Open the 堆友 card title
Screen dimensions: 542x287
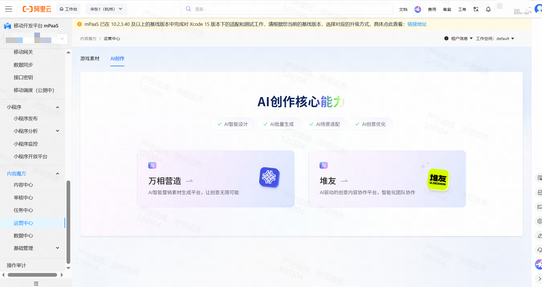point(328,181)
